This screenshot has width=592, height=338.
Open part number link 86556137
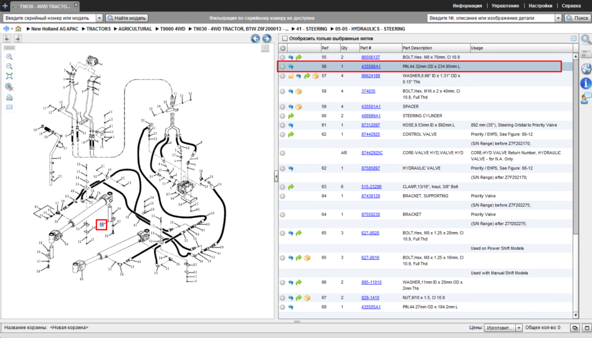point(371,57)
